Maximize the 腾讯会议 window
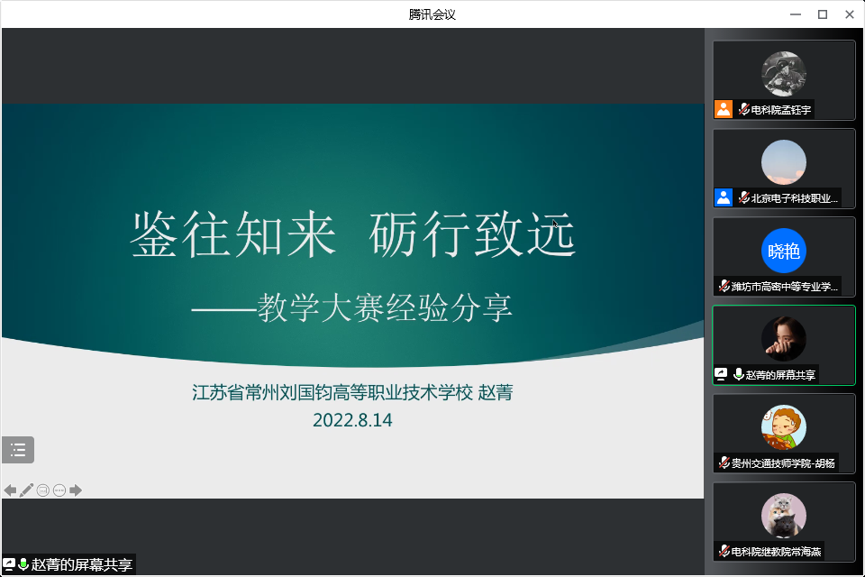This screenshot has height=577, width=865. point(822,14)
